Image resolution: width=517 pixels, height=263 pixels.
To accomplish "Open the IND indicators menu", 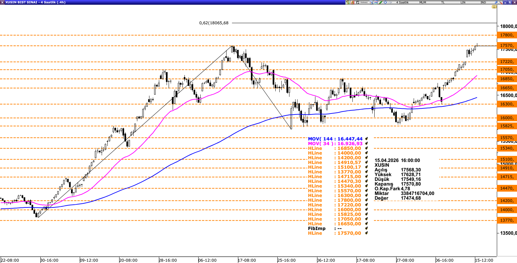I will pyautogui.click(x=483, y=2).
